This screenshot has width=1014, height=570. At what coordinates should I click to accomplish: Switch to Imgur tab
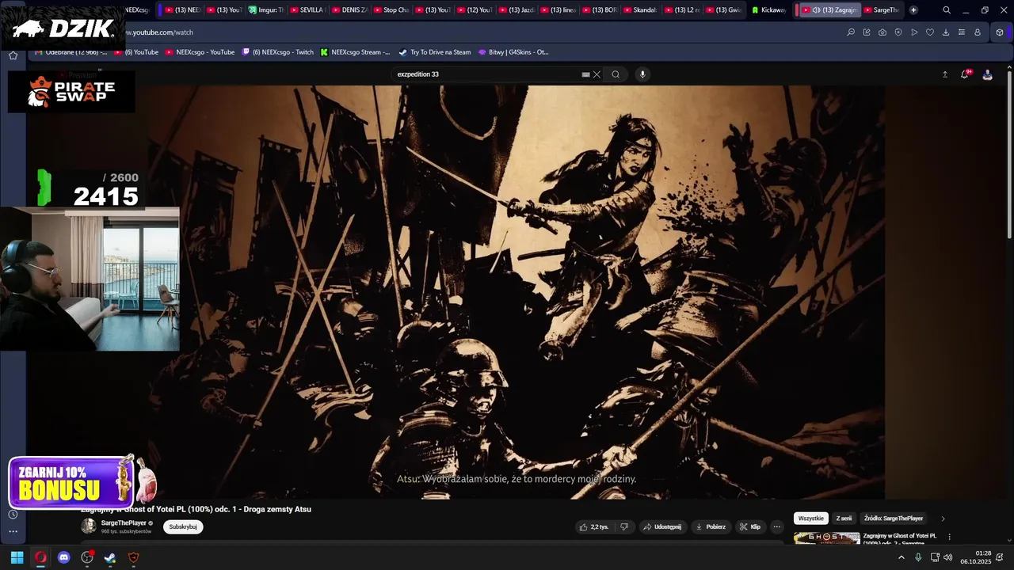coord(265,10)
